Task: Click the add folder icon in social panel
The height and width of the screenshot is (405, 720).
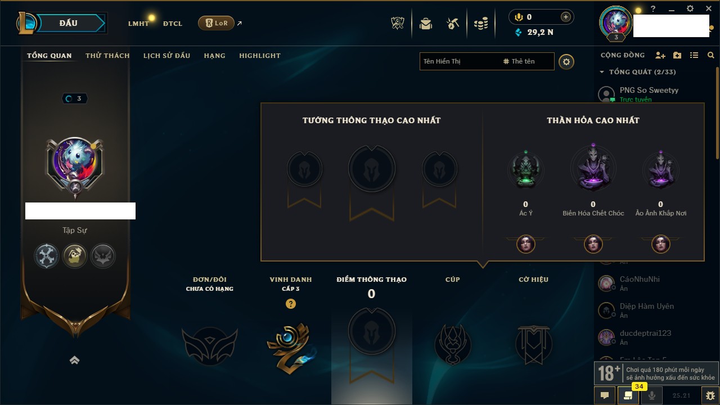Action: pyautogui.click(x=677, y=55)
